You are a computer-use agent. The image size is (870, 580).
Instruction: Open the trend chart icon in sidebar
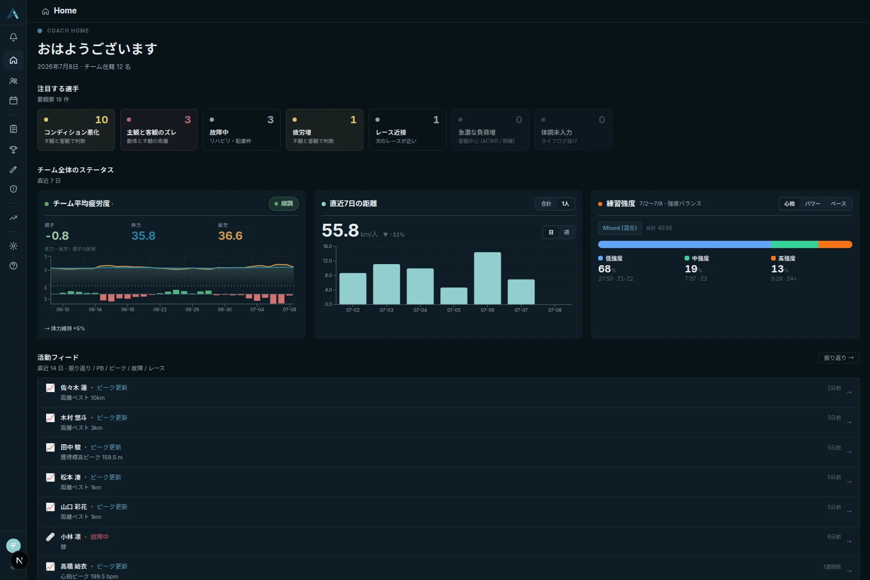tap(13, 218)
